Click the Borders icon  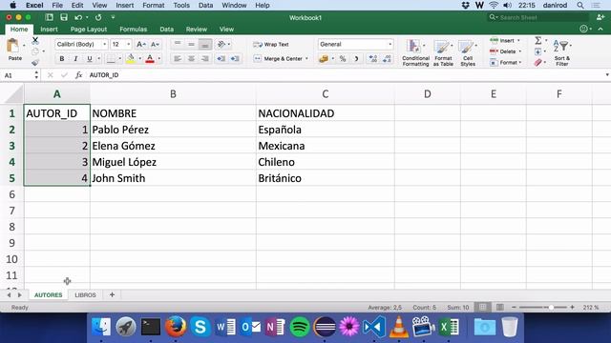click(111, 59)
